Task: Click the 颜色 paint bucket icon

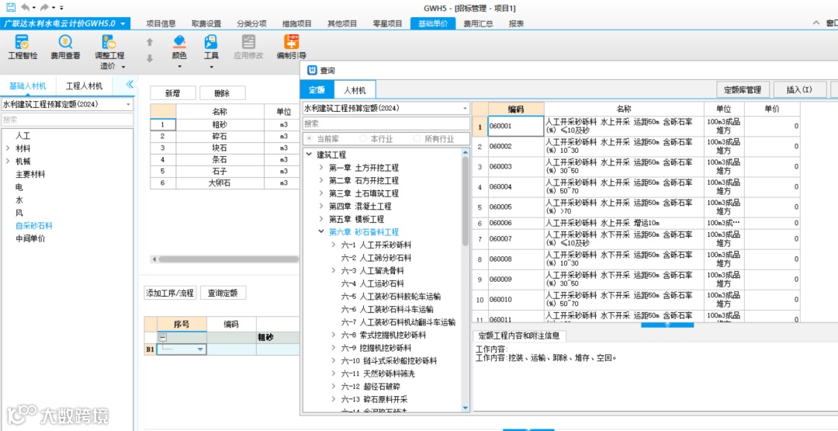Action: click(179, 42)
